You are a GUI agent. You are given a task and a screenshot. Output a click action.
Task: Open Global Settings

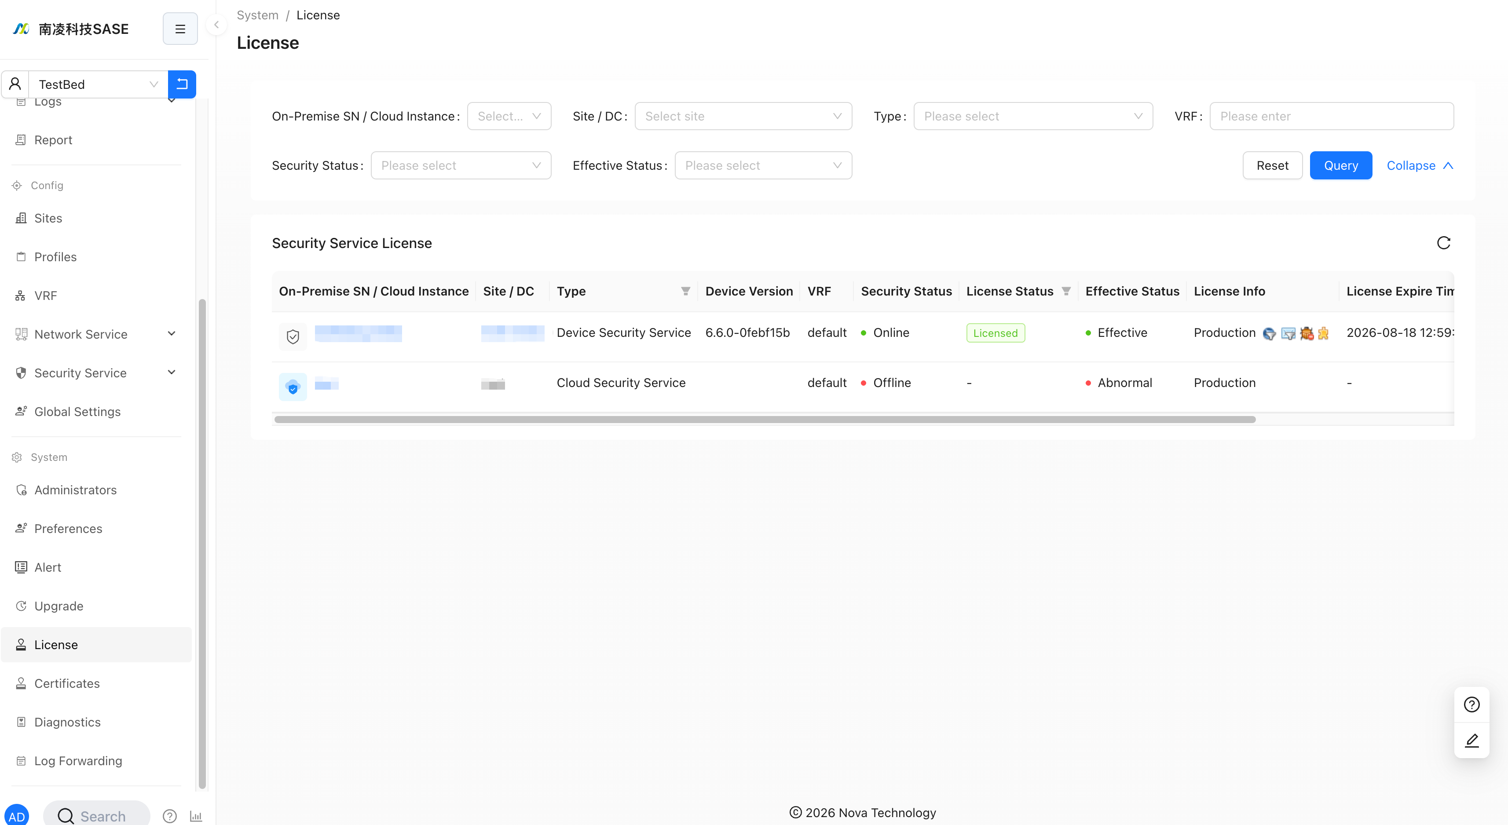[77, 412]
